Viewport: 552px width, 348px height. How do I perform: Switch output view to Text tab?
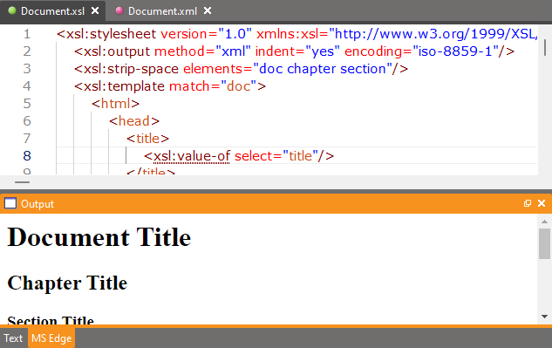[13, 338]
